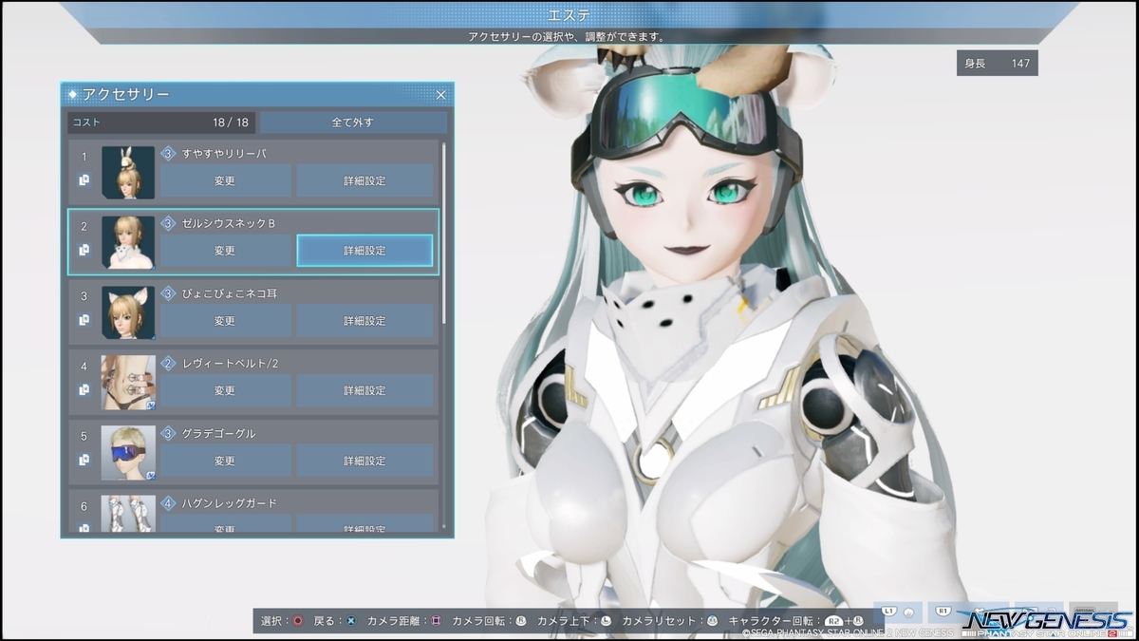Click 変更 for ゼルシウスネックB
Viewport: 1139px width, 641px height.
pos(225,251)
